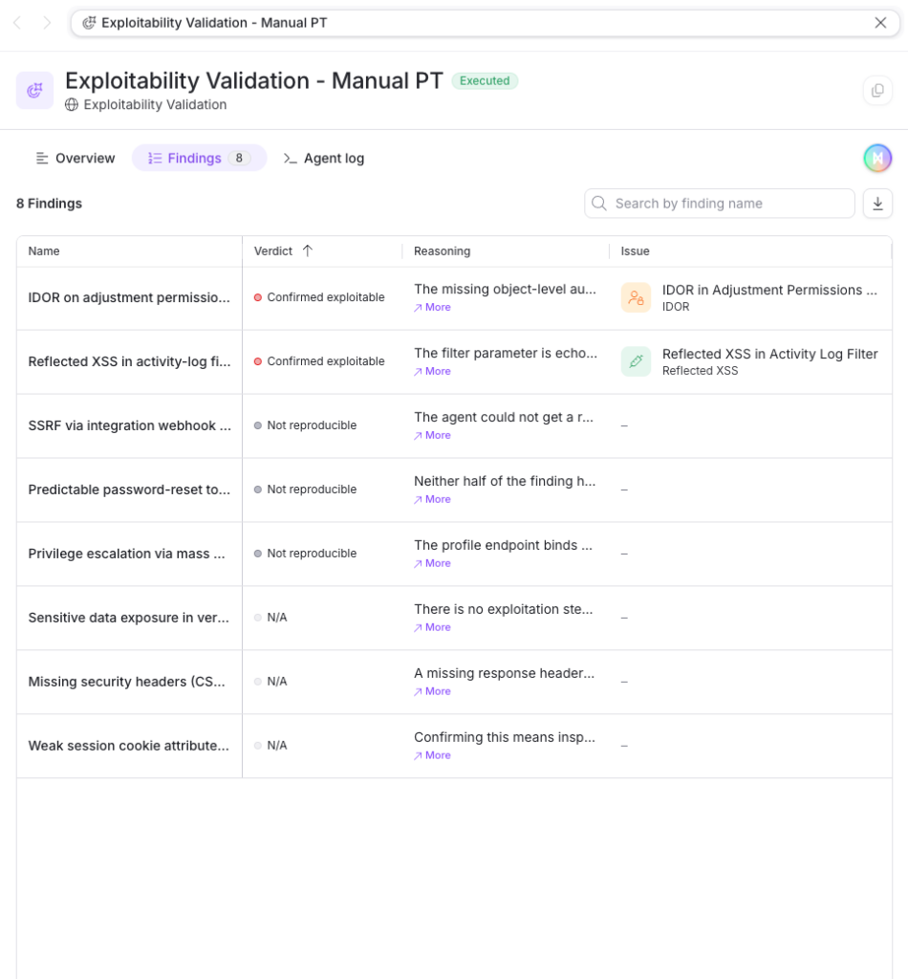Switch to the Overview tab
Screen dimensions: 908x979
pos(75,159)
